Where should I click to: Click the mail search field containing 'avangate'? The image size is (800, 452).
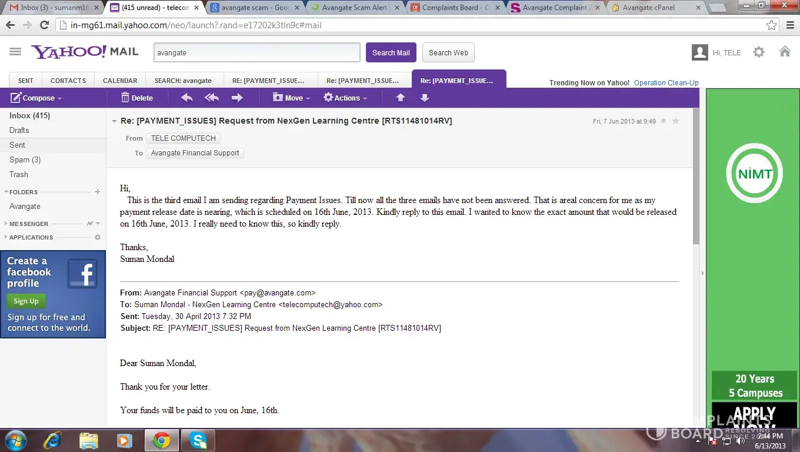point(257,52)
